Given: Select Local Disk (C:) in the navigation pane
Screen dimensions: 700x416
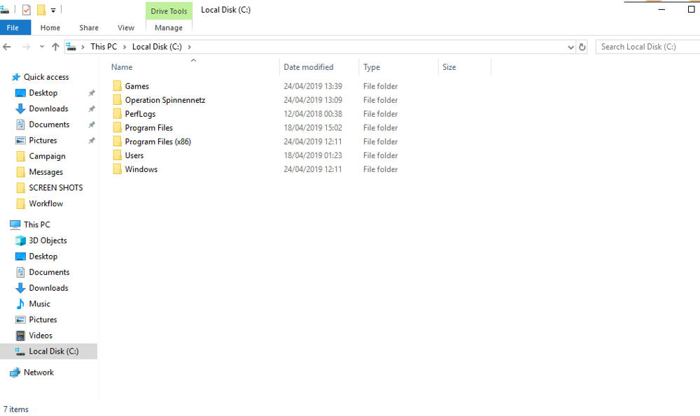Looking at the screenshot, I should coord(48,352).
